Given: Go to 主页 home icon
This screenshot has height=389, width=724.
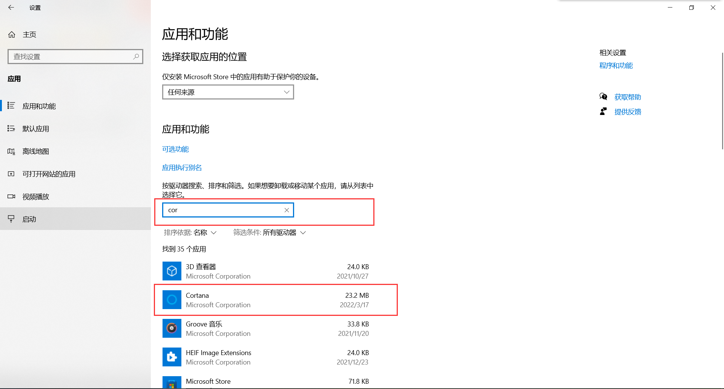Looking at the screenshot, I should [x=12, y=35].
